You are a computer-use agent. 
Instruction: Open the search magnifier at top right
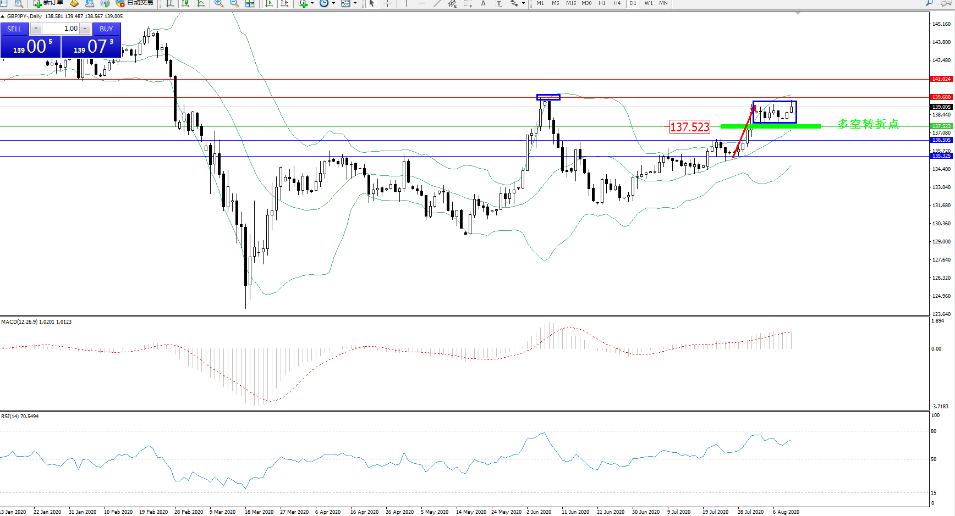click(929, 3)
